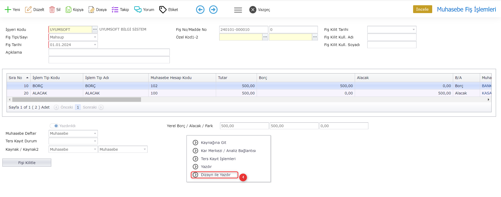Image resolution: width=501 pixels, height=197 pixels.
Task: Click the Kaynağına Git arrow icon
Action: click(x=195, y=143)
